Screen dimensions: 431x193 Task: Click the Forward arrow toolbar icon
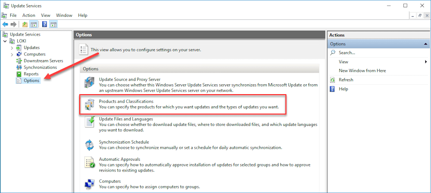tap(13, 25)
